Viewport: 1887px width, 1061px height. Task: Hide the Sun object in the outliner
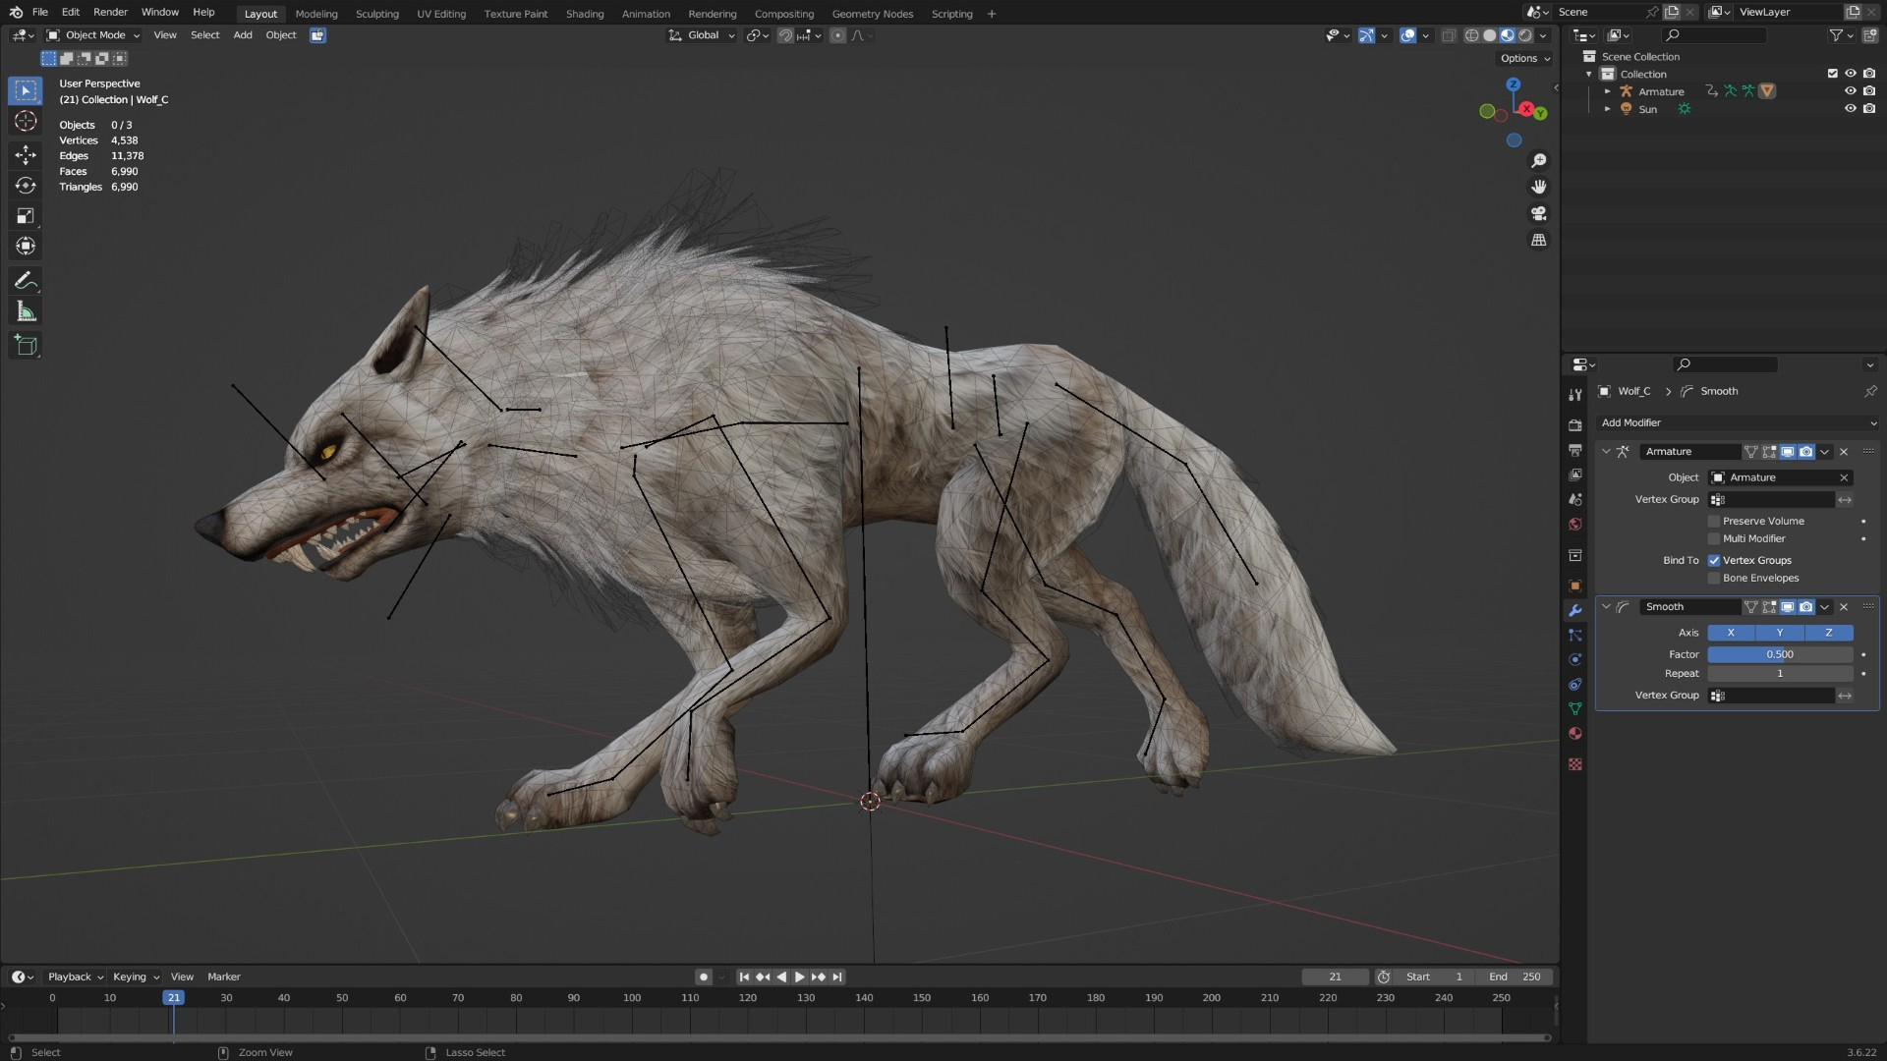(x=1850, y=109)
